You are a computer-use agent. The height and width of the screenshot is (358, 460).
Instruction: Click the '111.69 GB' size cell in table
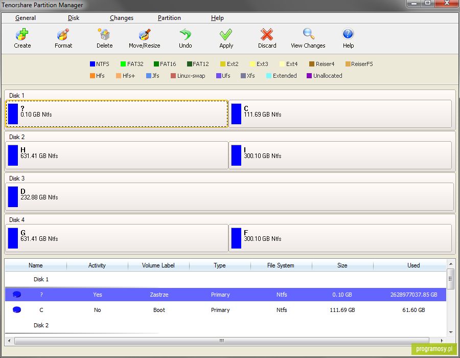(x=342, y=310)
